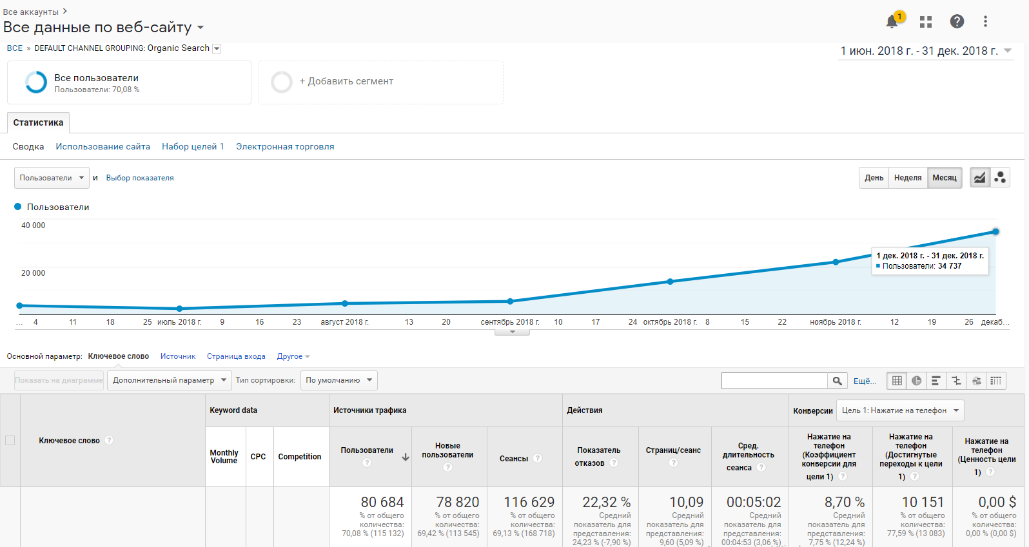Switch the table to pie chart (percentage) view
Image resolution: width=1029 pixels, height=547 pixels.
916,381
